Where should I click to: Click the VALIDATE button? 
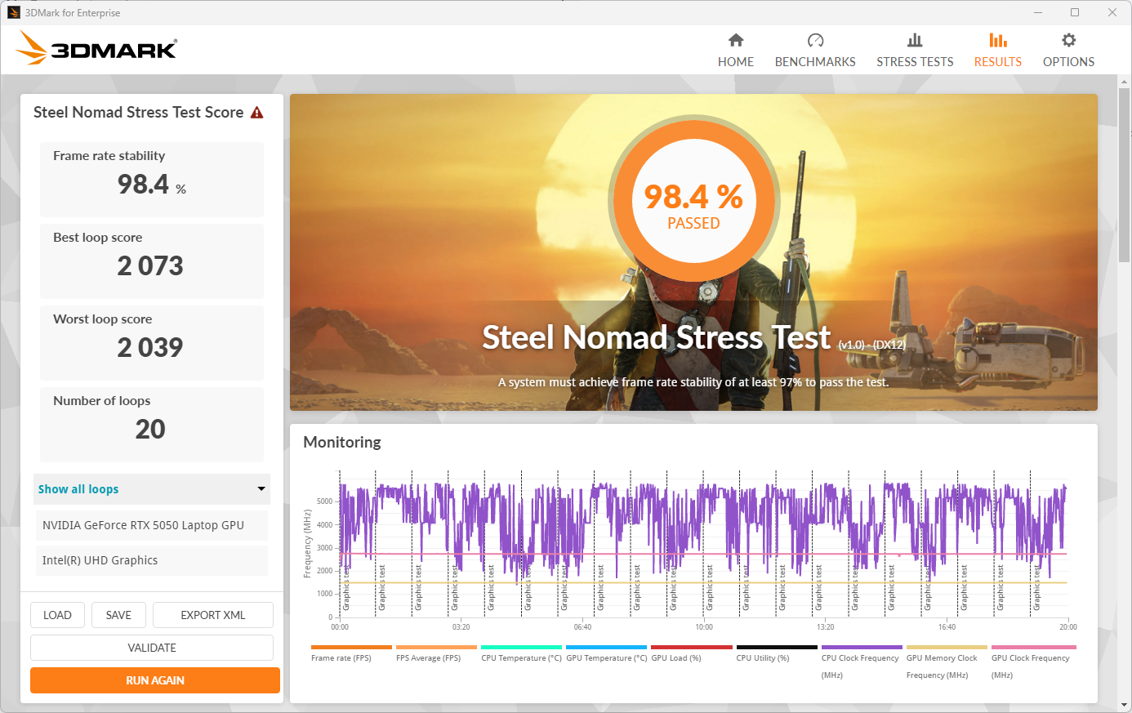[x=152, y=648]
